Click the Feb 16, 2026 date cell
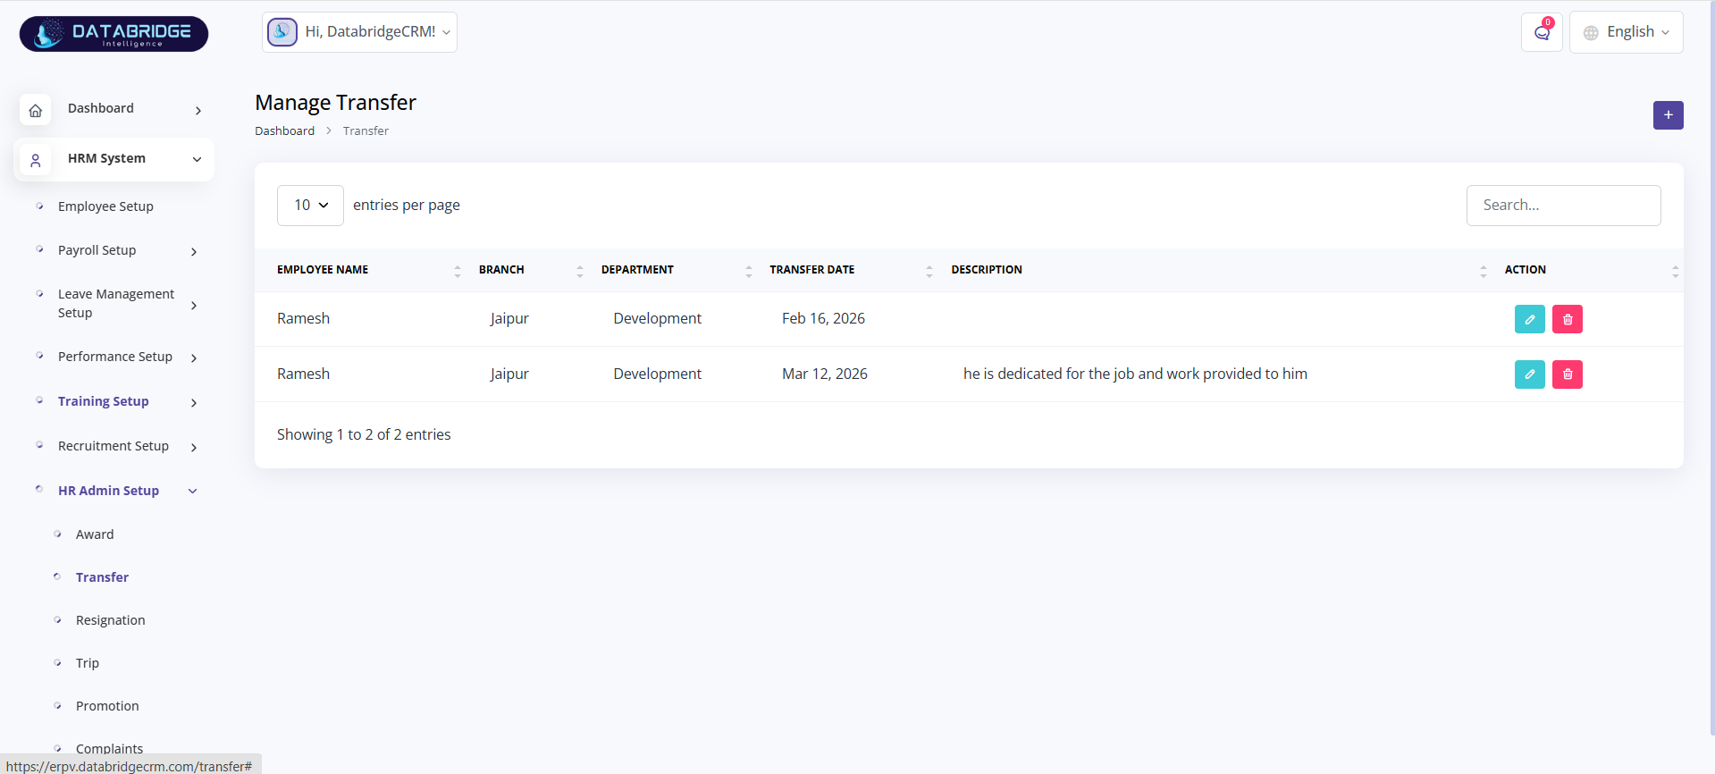The image size is (1715, 774). click(x=823, y=319)
